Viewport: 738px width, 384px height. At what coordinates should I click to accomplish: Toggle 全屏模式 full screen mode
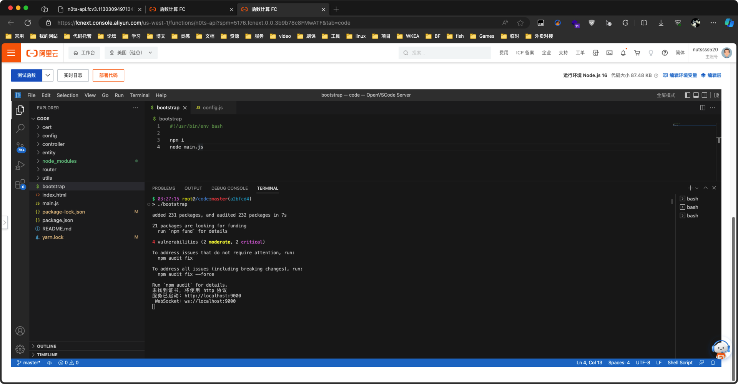click(666, 95)
